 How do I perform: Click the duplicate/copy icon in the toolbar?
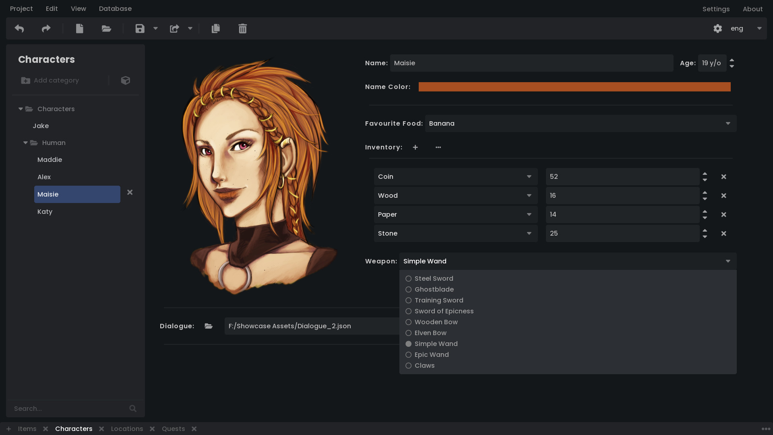pos(216,28)
